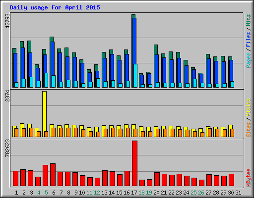Click the red KBytes bar for day 1
This screenshot has height=198, width=254.
15,179
